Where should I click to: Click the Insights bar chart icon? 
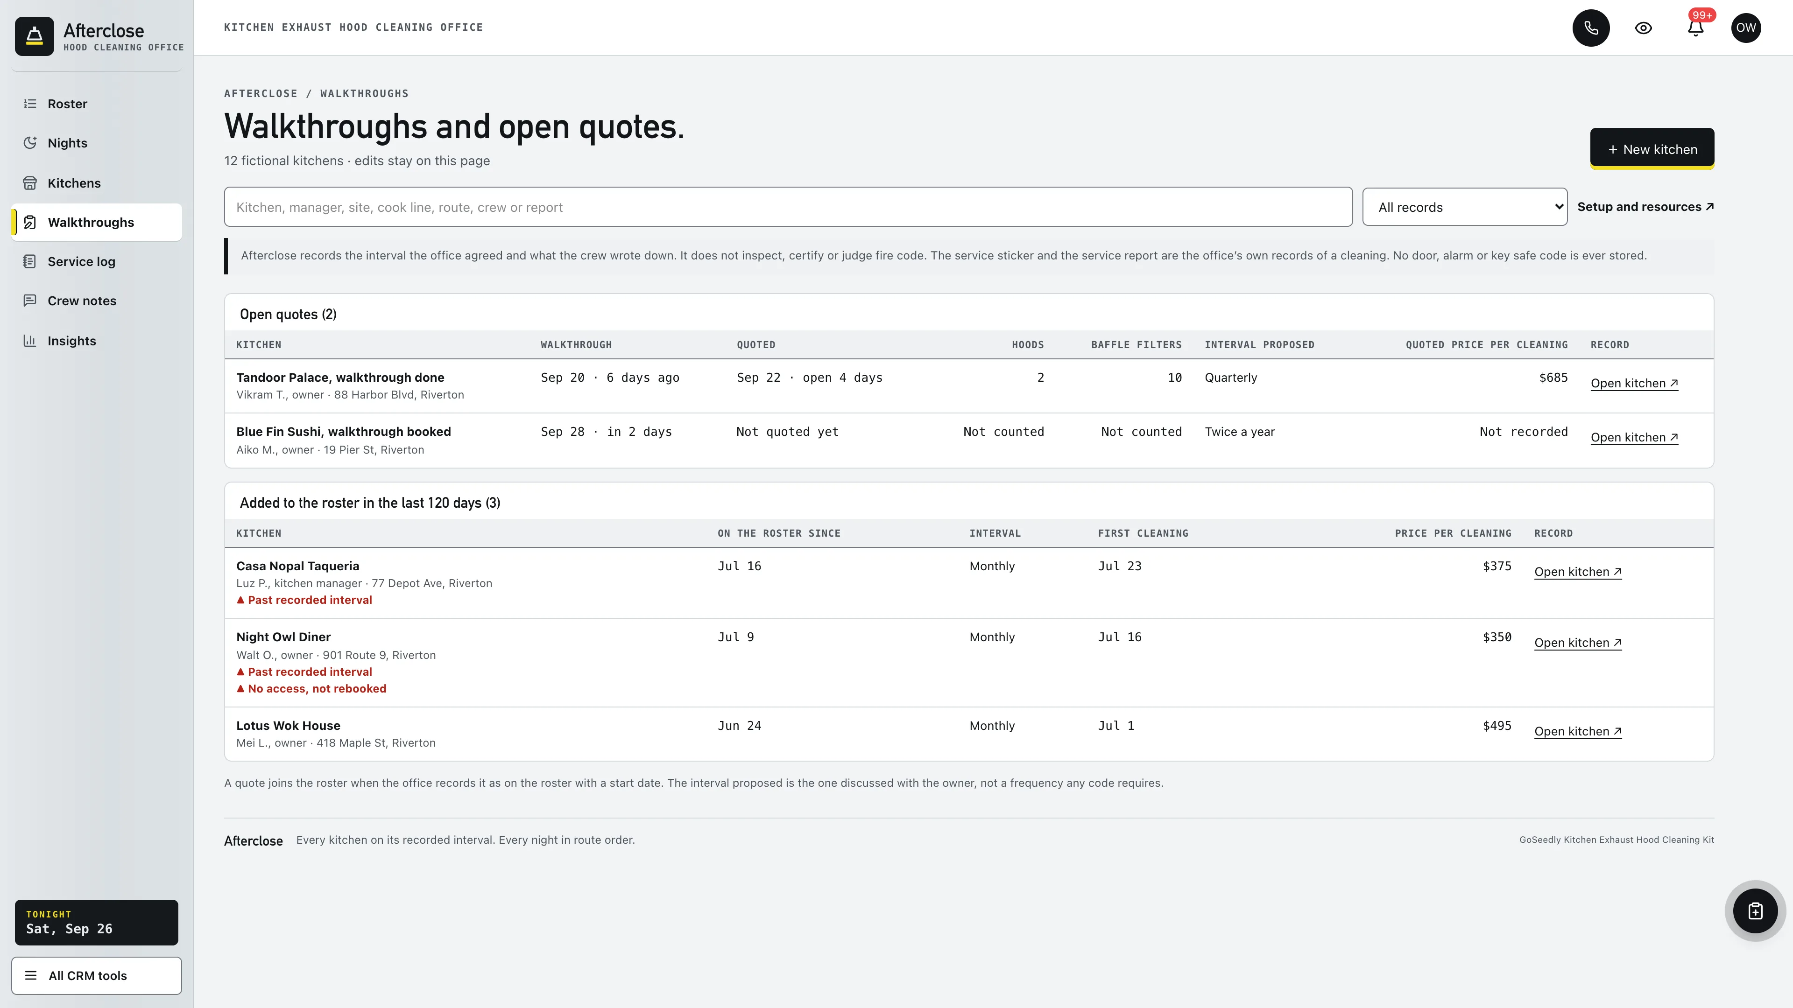point(30,341)
